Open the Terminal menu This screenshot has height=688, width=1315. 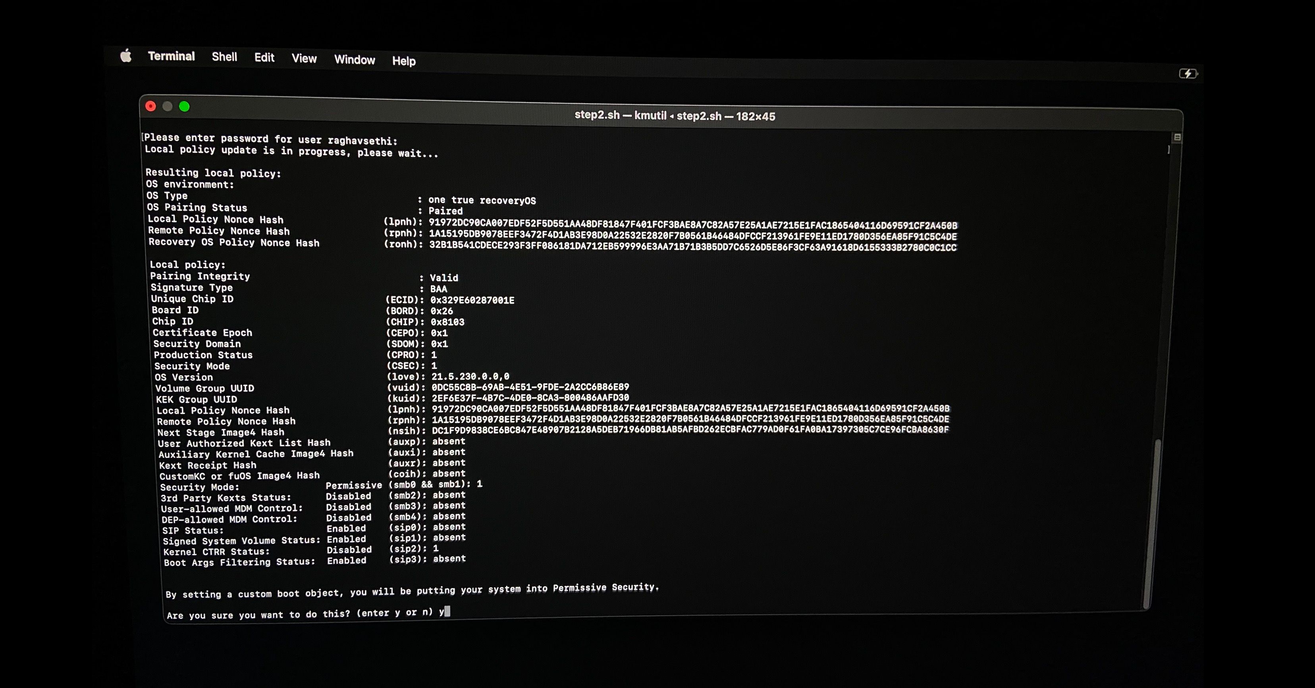click(x=171, y=56)
